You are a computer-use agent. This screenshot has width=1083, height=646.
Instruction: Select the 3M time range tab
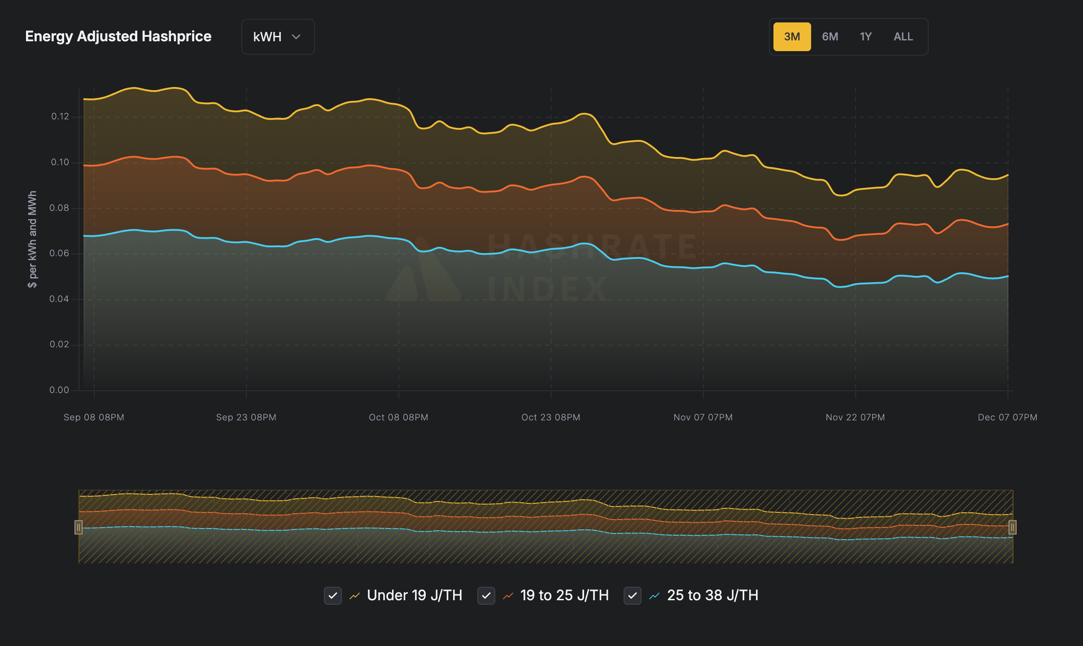(792, 37)
